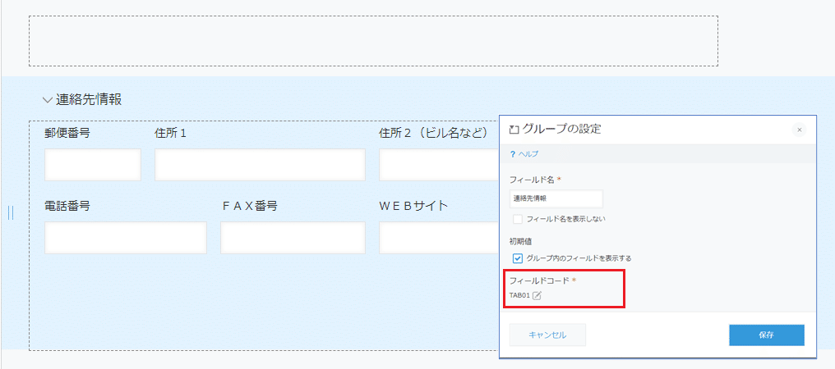Close the グループの設定 dialog
The height and width of the screenshot is (369, 835).
coord(799,130)
